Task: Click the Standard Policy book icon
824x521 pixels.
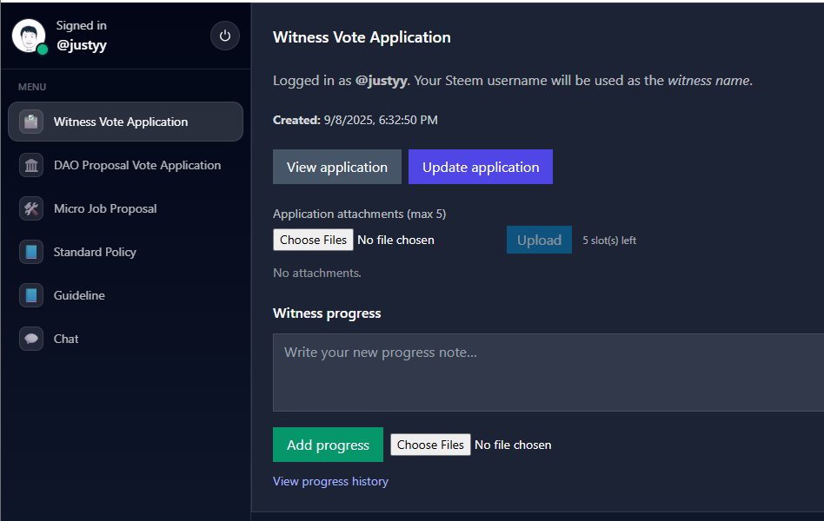Action: 31,252
